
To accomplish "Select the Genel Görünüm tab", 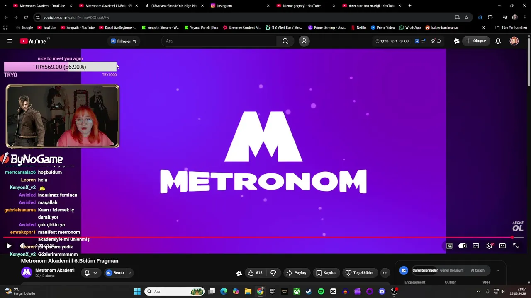I will [x=452, y=270].
